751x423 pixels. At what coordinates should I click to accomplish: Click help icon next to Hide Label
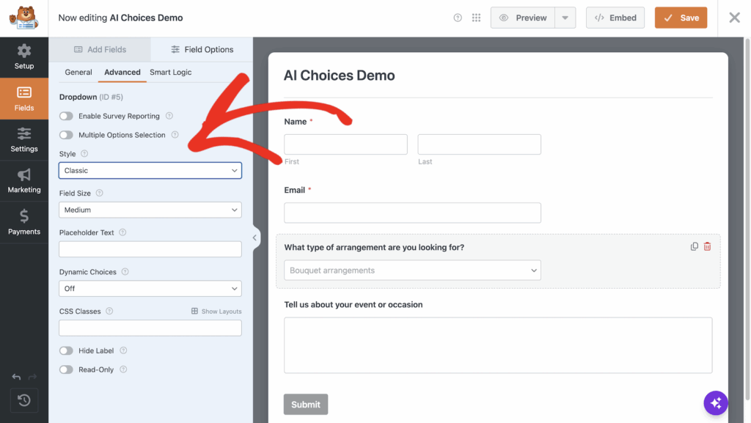click(123, 350)
